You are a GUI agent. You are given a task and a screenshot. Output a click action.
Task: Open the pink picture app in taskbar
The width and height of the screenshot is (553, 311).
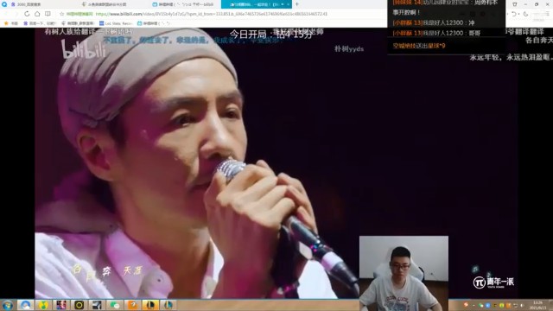[61, 305]
